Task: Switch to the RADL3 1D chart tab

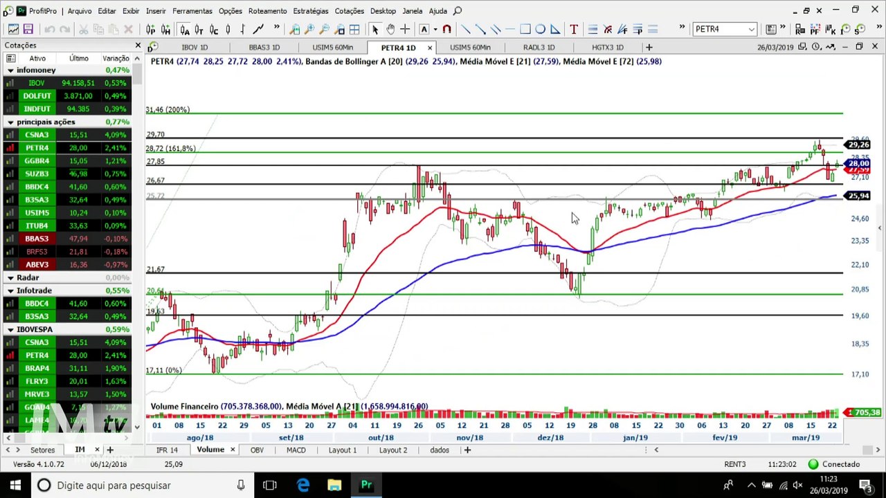Action: click(x=539, y=47)
